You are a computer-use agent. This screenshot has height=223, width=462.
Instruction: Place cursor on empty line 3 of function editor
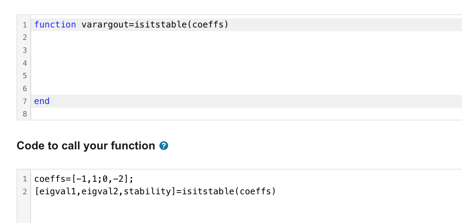click(x=246, y=50)
